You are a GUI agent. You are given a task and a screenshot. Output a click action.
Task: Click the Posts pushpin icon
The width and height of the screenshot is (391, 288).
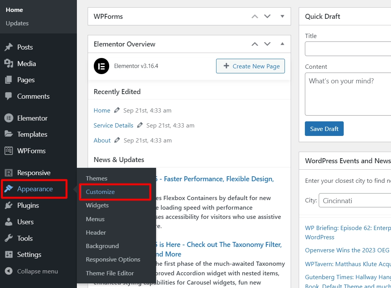pos(9,47)
